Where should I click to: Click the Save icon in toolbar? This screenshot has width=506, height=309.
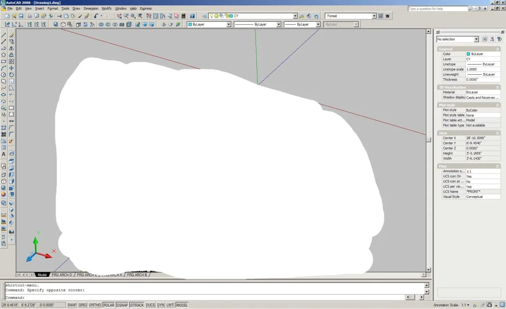coord(21,16)
